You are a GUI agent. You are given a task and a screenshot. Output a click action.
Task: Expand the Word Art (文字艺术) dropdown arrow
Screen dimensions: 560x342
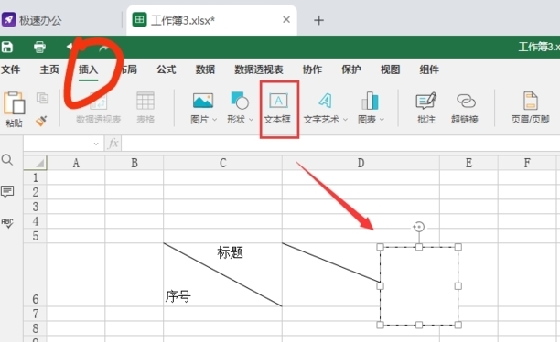click(x=345, y=120)
